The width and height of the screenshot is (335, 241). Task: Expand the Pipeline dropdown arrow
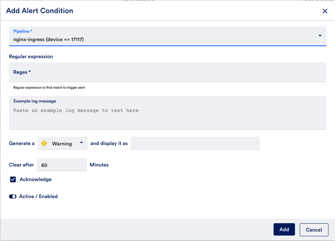tap(320, 36)
